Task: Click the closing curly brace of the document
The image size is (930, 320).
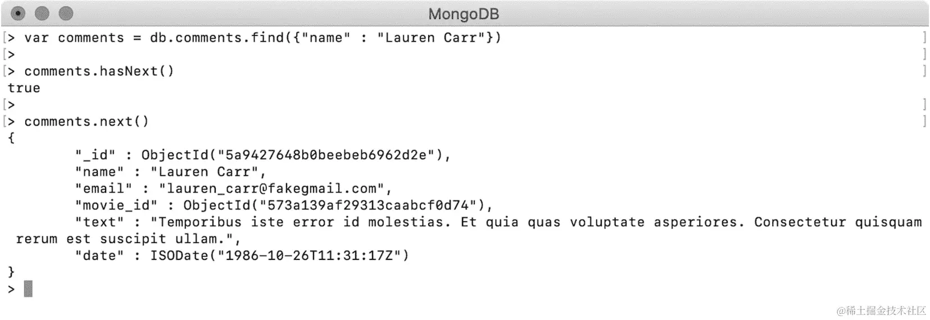Action: pyautogui.click(x=11, y=272)
